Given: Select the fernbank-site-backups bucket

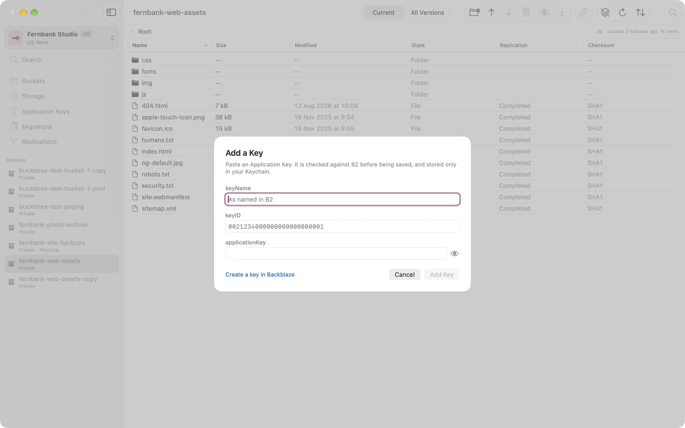Looking at the screenshot, I should 62,246.
